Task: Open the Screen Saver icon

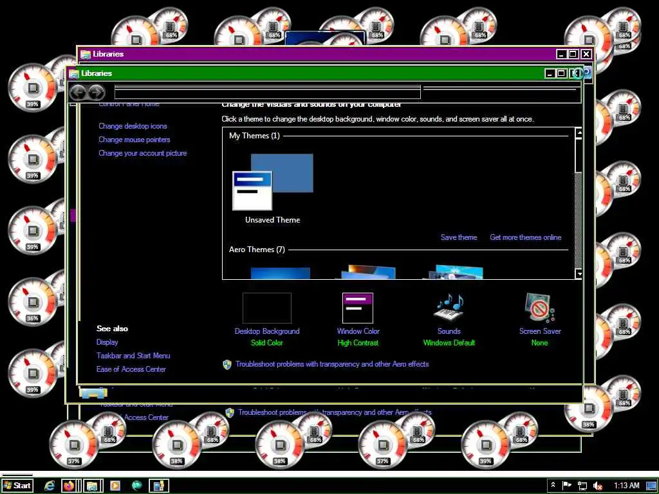Action: (x=540, y=308)
